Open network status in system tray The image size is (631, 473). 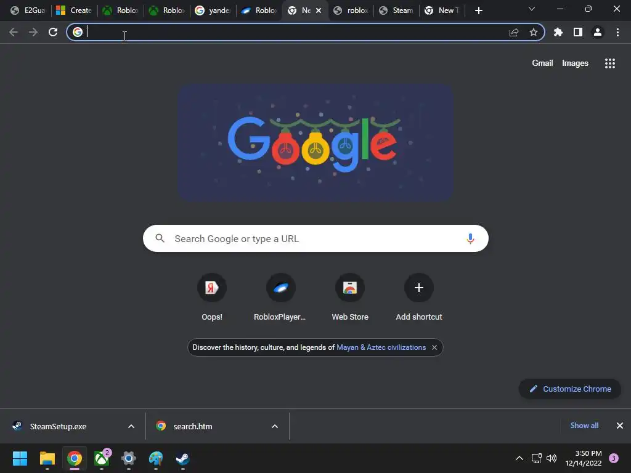point(537,458)
